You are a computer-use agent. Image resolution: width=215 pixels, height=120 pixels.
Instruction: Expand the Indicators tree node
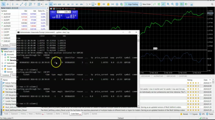pos(2,63)
